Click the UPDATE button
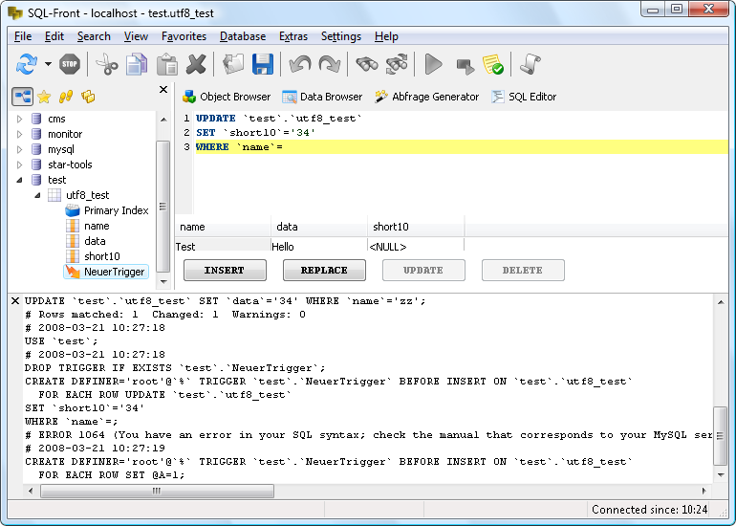 [x=423, y=271]
